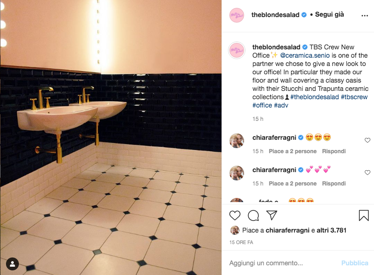Like chiaraferragni's heart-eyes emoji comment
Screen dimensions: 374x275
tap(368, 140)
